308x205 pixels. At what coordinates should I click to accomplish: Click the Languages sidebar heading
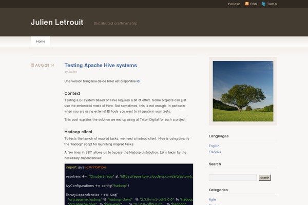[x=219, y=136]
